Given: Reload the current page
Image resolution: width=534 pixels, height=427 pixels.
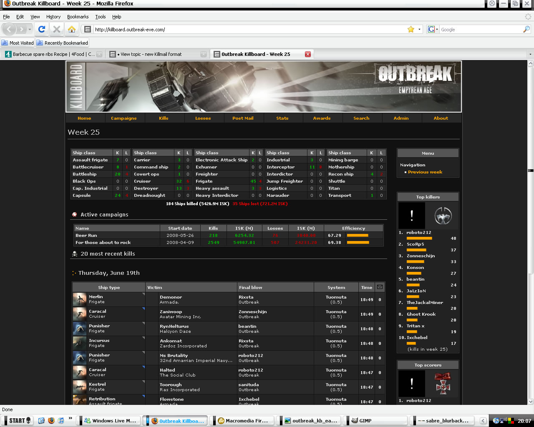Looking at the screenshot, I should [41, 29].
